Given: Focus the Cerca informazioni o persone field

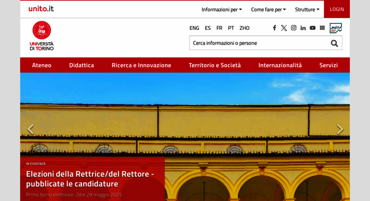Looking at the screenshot, I should click(266, 43).
